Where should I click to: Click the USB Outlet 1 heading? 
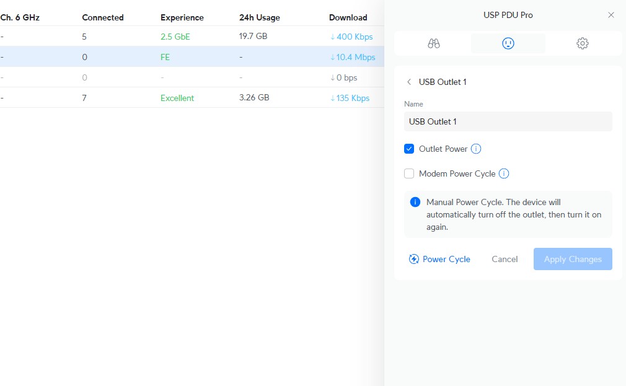tap(443, 82)
